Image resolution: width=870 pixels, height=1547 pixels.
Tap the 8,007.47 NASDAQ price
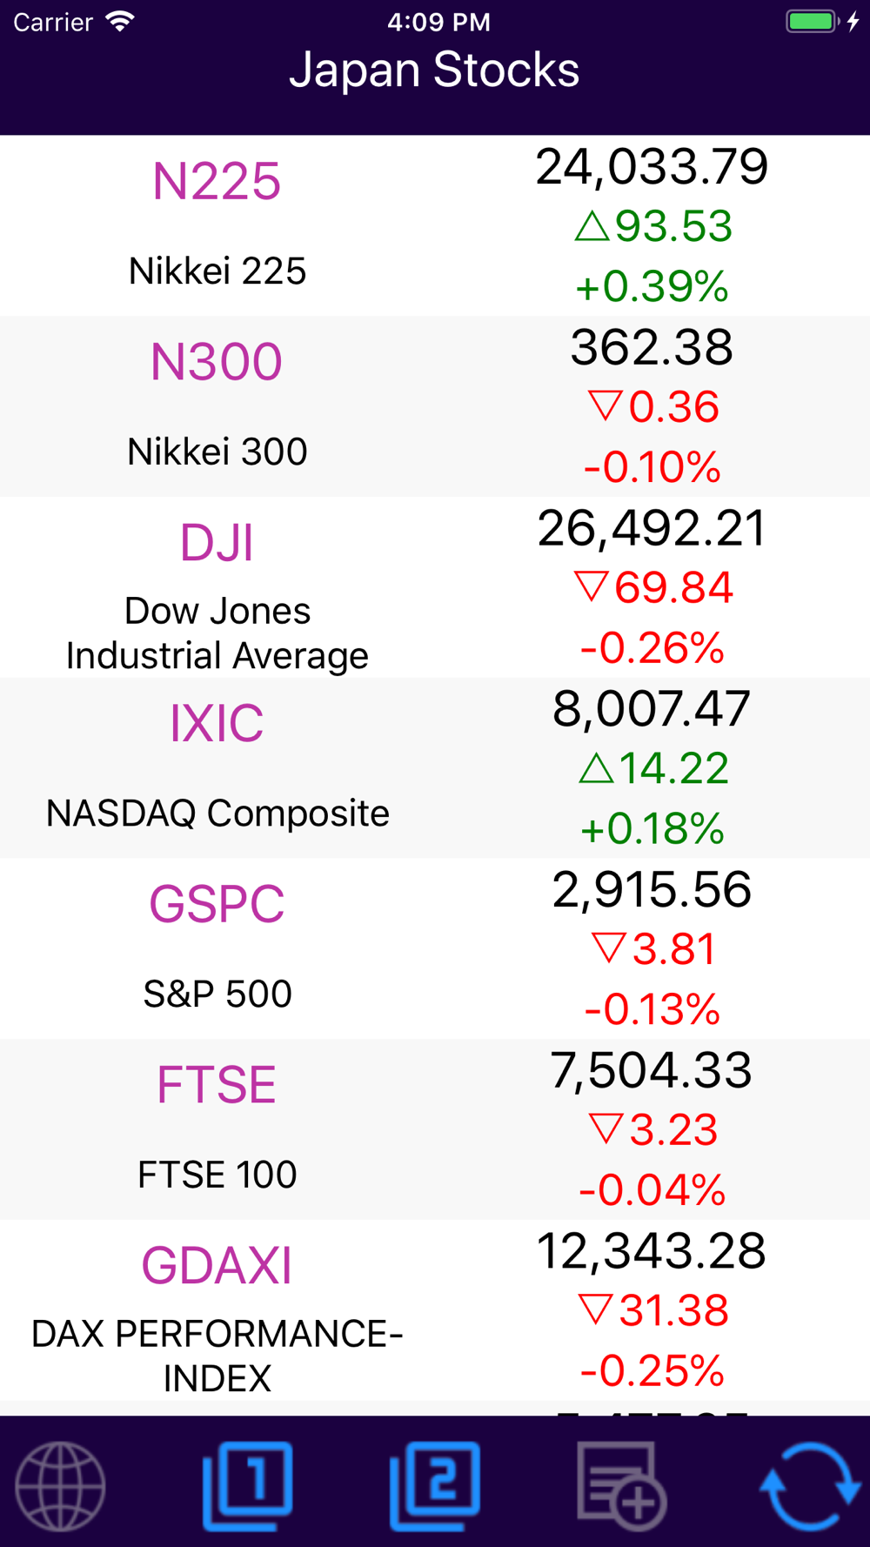tap(652, 708)
